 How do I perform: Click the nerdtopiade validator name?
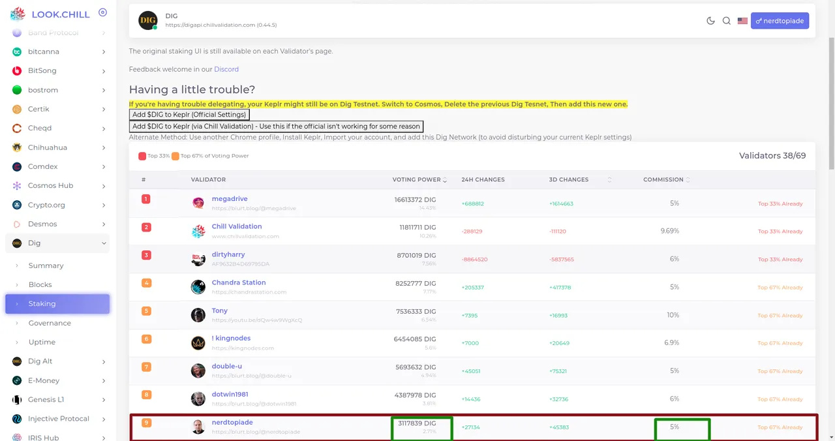pos(232,422)
